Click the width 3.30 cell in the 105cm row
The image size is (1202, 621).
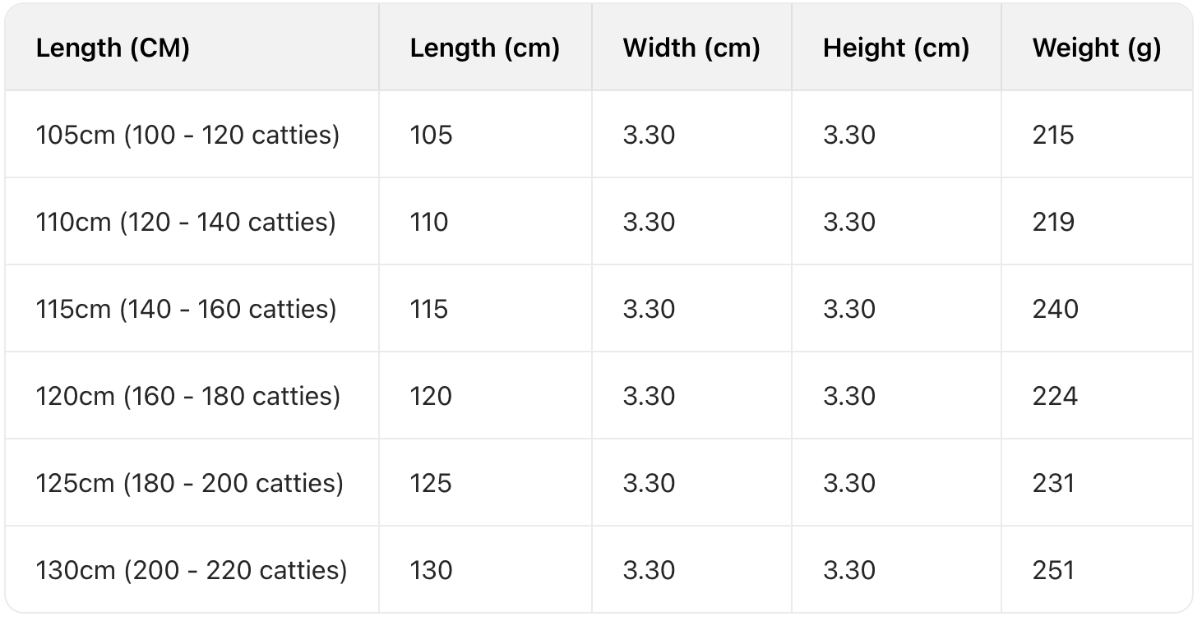649,135
